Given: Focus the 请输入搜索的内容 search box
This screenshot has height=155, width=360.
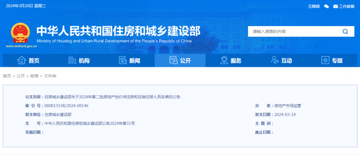Looking at the screenshot, I should tap(294, 31).
